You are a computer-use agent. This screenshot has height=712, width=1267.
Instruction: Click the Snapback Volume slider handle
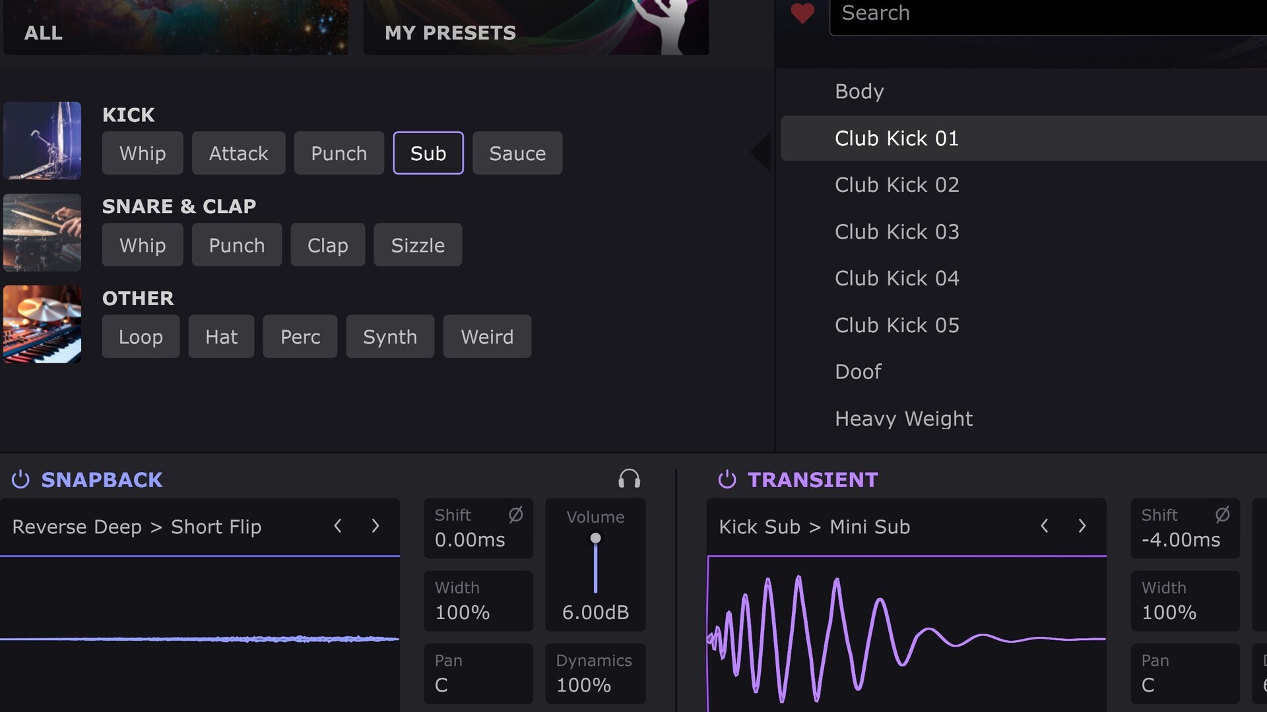[x=595, y=539]
